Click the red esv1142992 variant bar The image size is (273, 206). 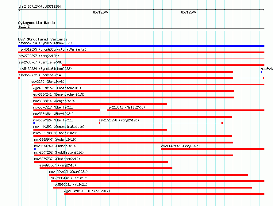(x=213, y=149)
